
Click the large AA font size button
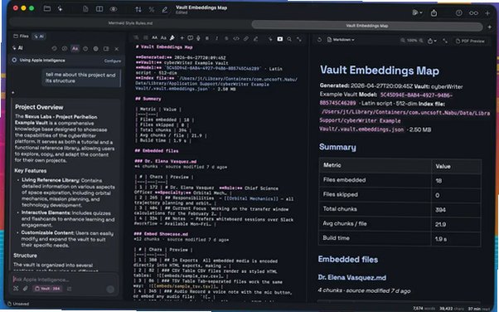click(x=155, y=38)
